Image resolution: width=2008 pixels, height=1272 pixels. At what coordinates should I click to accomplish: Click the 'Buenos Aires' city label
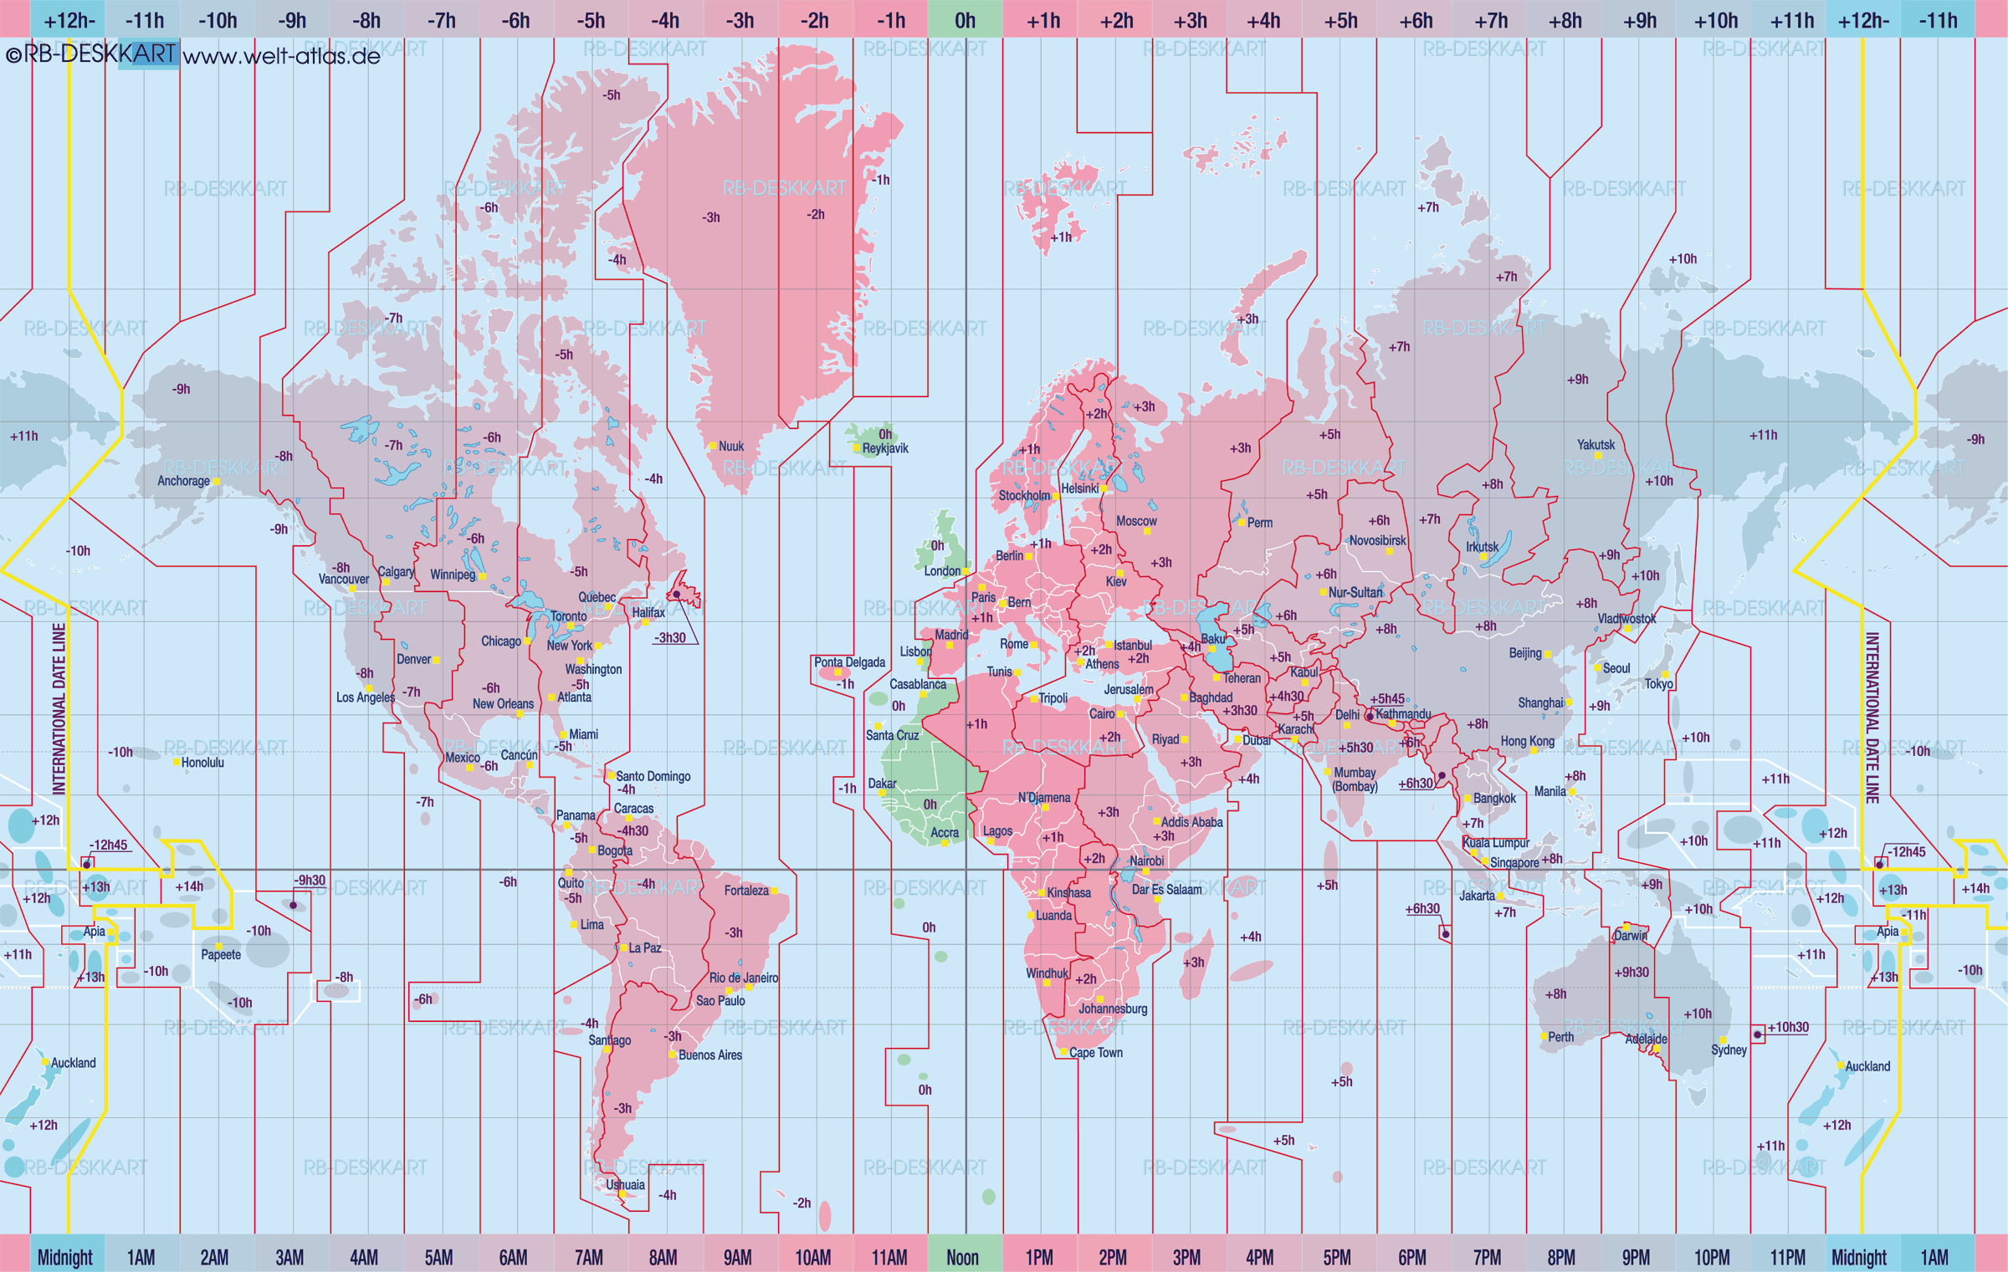tap(710, 1055)
